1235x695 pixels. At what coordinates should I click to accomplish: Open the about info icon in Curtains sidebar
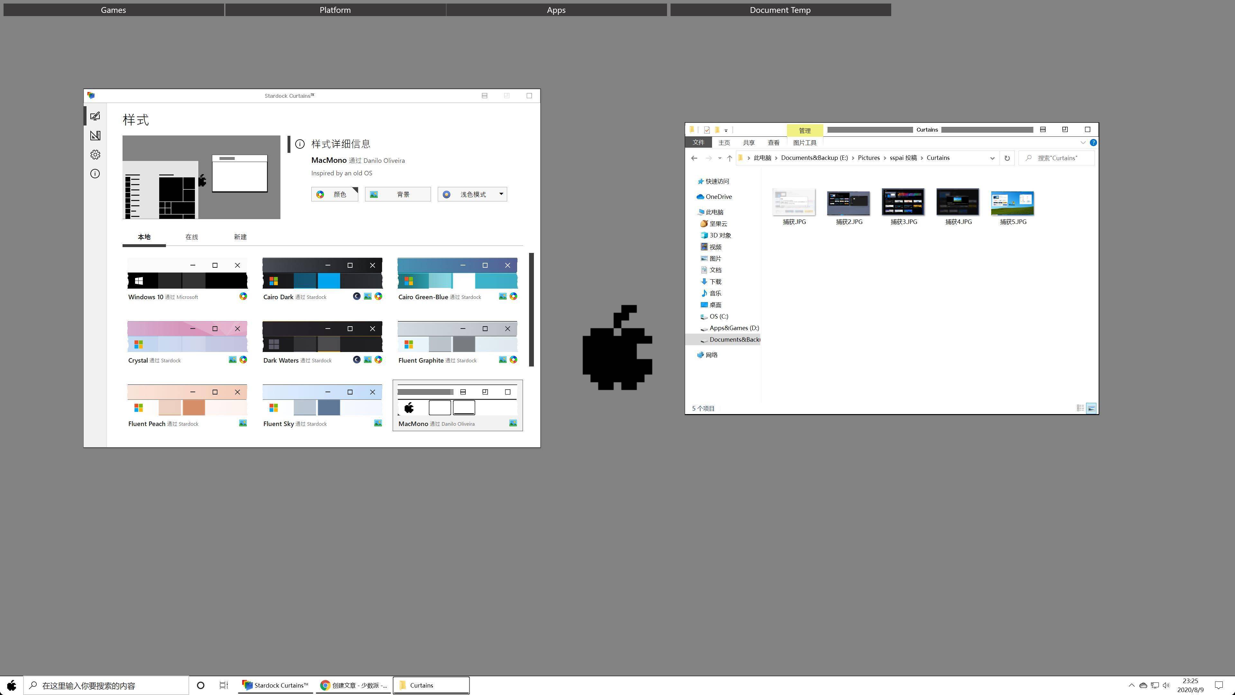click(95, 174)
